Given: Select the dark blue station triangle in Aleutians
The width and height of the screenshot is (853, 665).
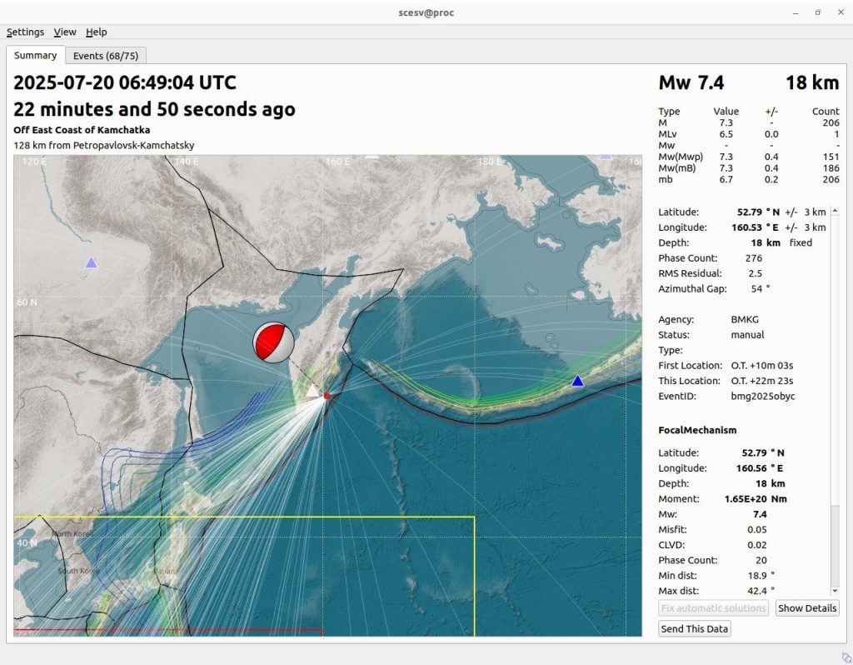Looking at the screenshot, I should coord(577,381).
